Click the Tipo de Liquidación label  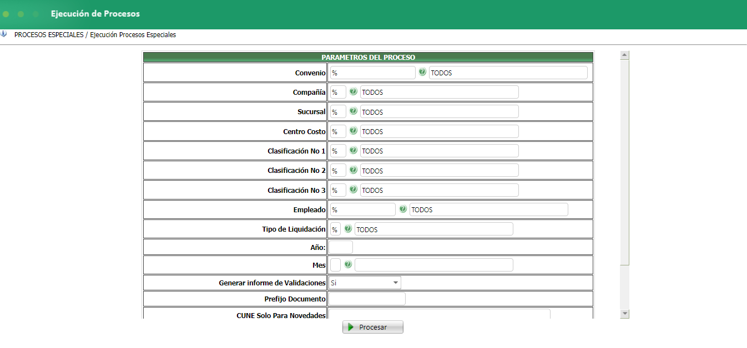click(294, 229)
